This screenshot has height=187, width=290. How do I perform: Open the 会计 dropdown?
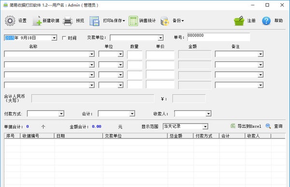point(132,114)
